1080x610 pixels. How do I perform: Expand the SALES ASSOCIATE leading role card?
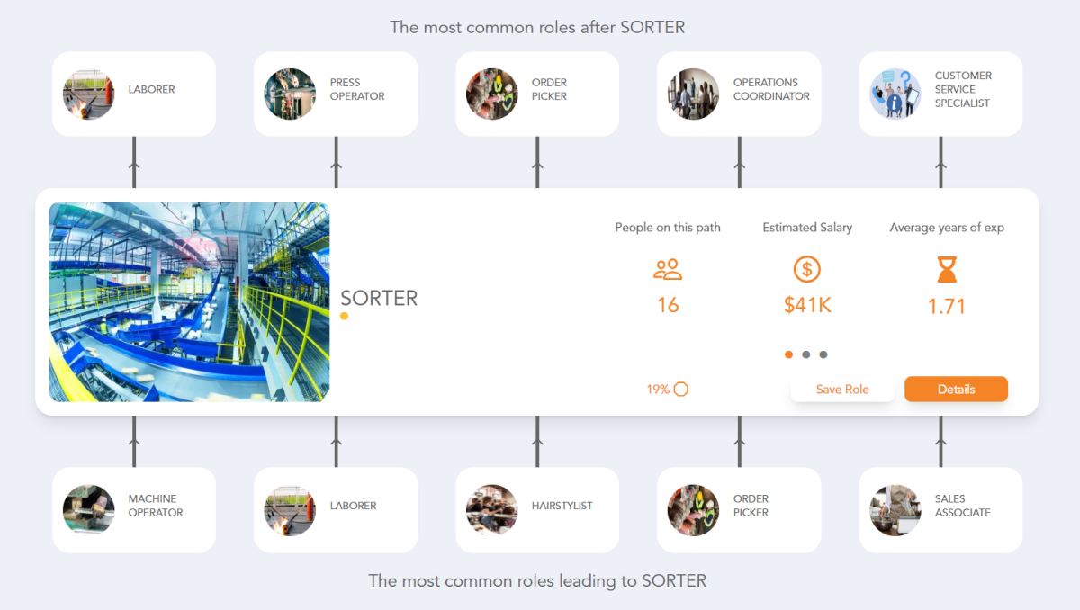940,510
